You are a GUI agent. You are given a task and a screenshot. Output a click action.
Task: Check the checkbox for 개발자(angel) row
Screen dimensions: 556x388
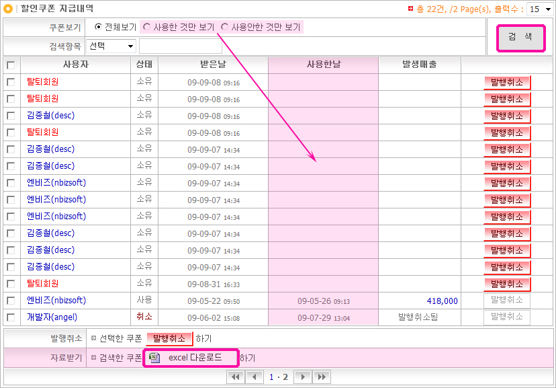[x=11, y=317]
